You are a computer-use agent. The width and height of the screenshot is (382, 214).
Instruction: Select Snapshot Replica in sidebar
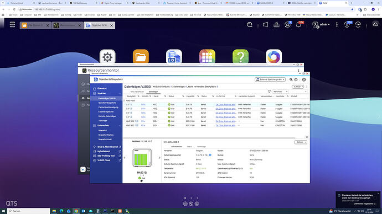click(106, 135)
